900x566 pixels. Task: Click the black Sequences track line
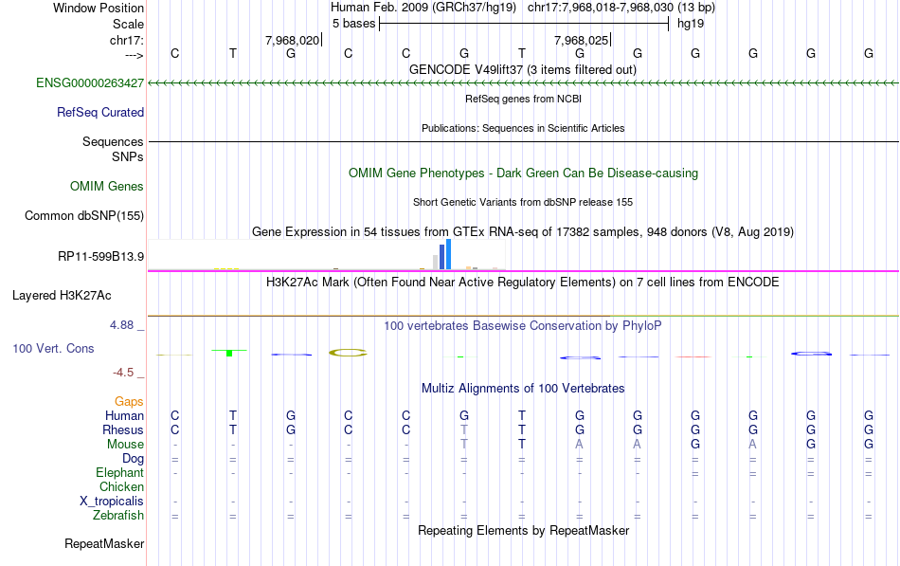coord(523,142)
